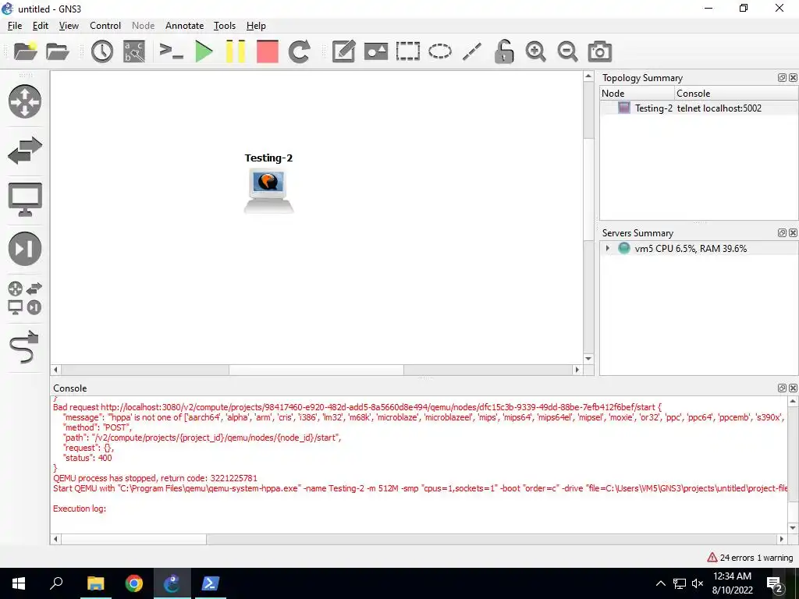Open the View menu
This screenshot has width=799, height=599.
[69, 26]
